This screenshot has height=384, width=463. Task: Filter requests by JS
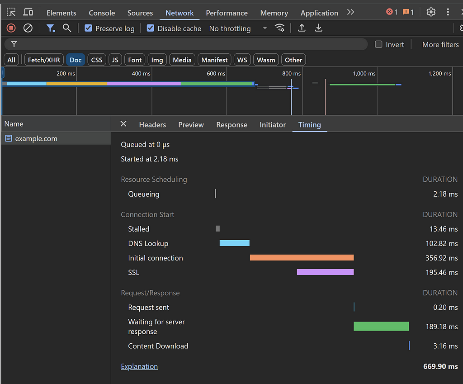pyautogui.click(x=115, y=60)
